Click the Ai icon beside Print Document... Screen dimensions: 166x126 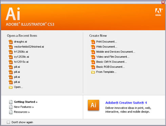[93, 42]
